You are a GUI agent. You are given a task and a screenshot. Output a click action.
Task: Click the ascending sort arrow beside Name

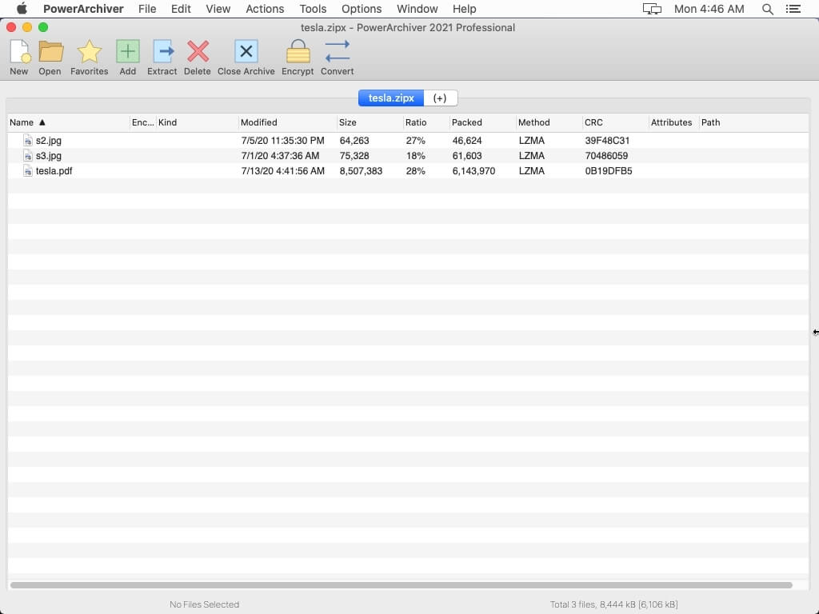click(42, 122)
